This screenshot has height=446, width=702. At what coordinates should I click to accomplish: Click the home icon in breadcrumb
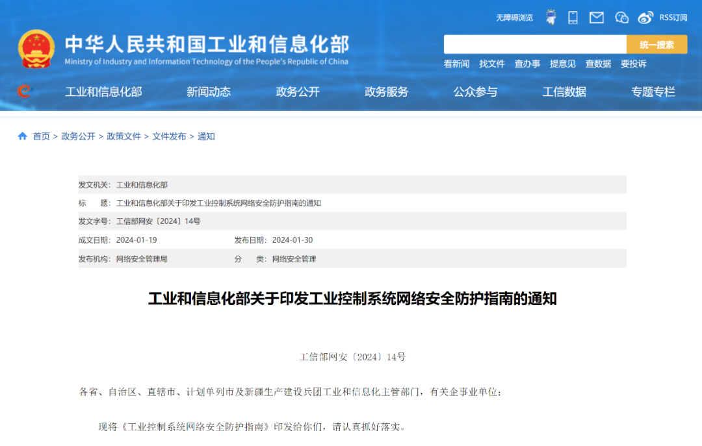pos(22,136)
